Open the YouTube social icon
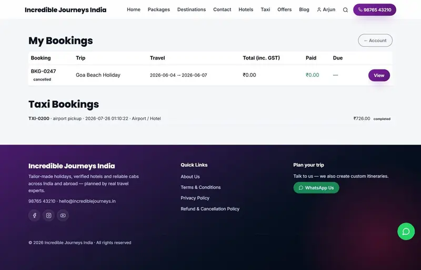This screenshot has width=421, height=270. tap(63, 215)
